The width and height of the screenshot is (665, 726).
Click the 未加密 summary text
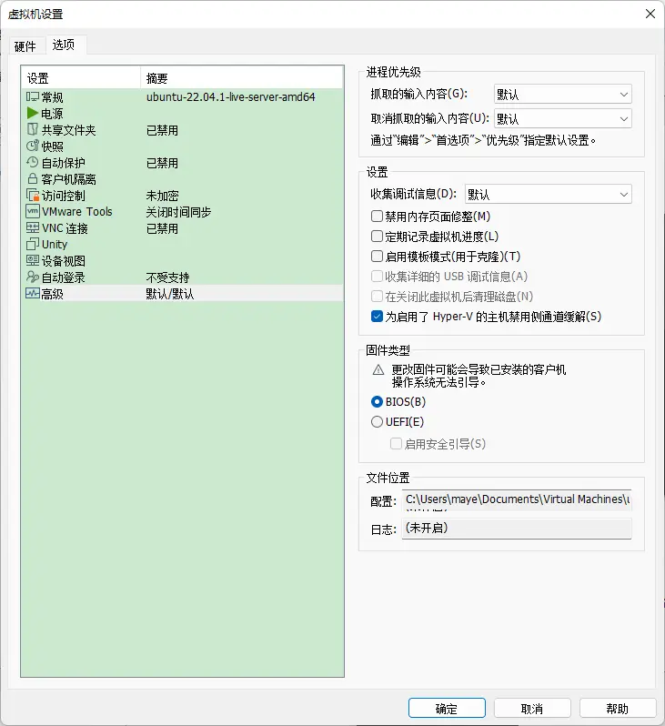click(x=162, y=196)
